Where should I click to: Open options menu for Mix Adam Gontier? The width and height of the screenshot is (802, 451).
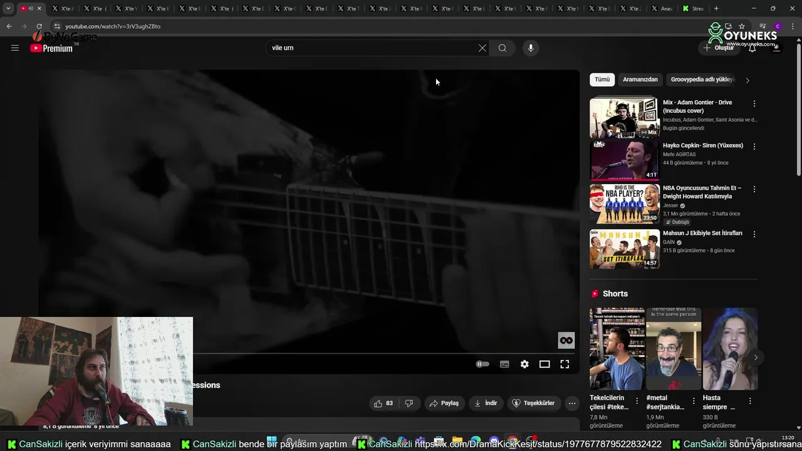[754, 103]
